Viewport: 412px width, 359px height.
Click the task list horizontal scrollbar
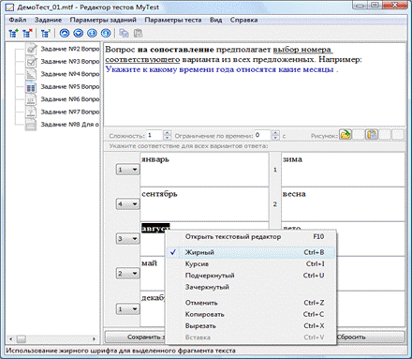pyautogui.click(x=52, y=338)
